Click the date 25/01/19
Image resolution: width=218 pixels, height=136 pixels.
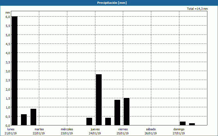pos(123,133)
